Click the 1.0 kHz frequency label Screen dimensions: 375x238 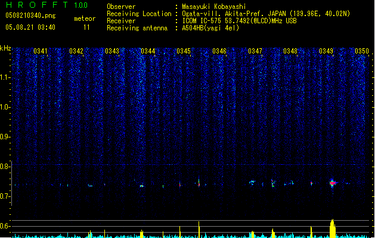coord(5,107)
